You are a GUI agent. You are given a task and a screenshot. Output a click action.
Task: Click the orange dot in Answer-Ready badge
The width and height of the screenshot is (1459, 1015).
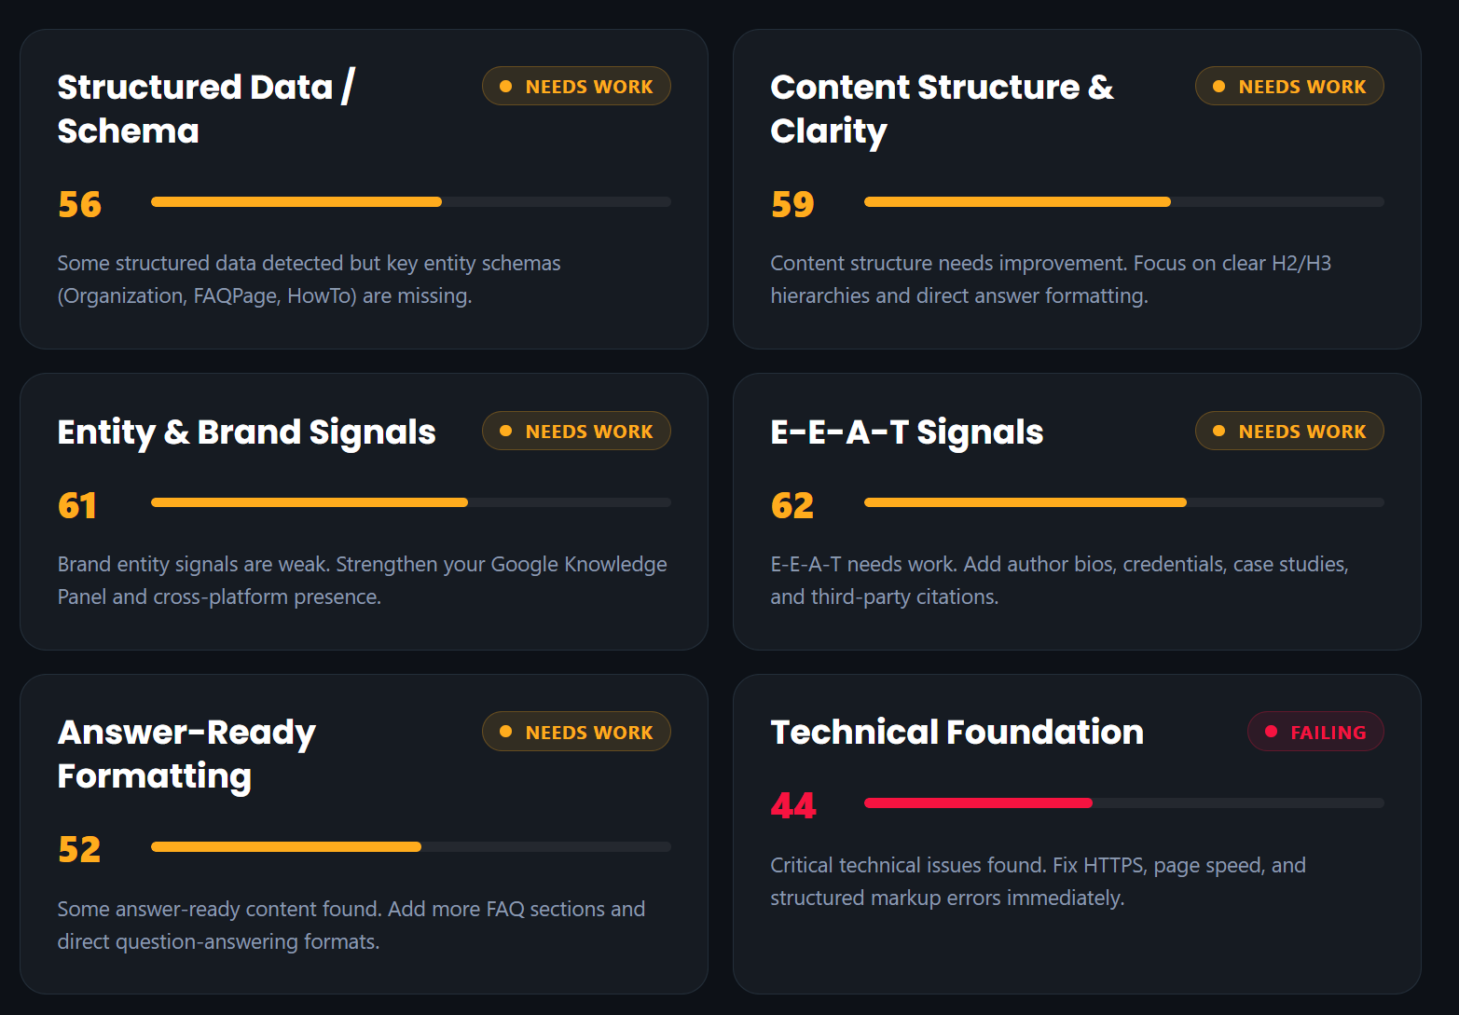[505, 732]
